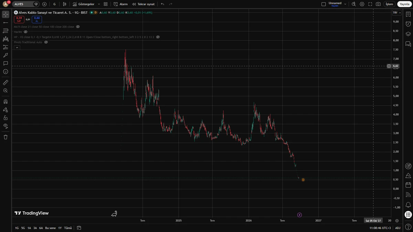
Task: Open the chat panel in right sidebar
Action: coord(408,44)
